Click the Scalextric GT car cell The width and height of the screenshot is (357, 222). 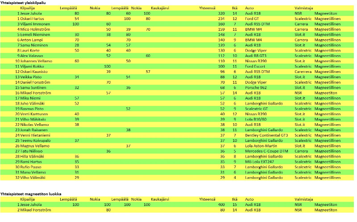[257, 109]
